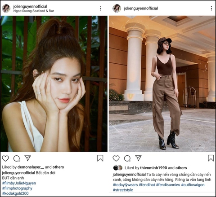The height and width of the screenshot is (197, 216).
Task: Save the left post with bookmark icon
Action: pyautogui.click(x=100, y=158)
